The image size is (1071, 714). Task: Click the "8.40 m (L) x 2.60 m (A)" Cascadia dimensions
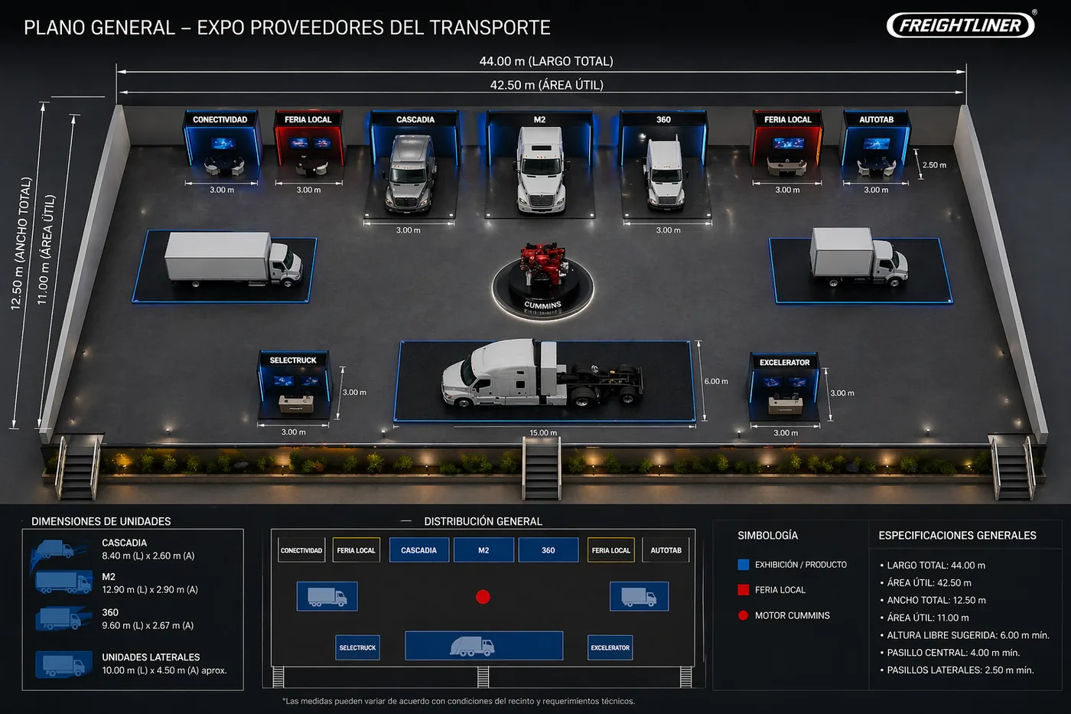(x=148, y=556)
